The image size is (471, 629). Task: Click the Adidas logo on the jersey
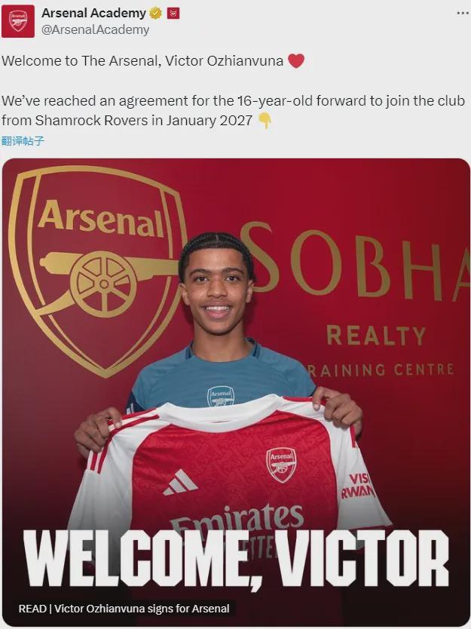[x=180, y=483]
